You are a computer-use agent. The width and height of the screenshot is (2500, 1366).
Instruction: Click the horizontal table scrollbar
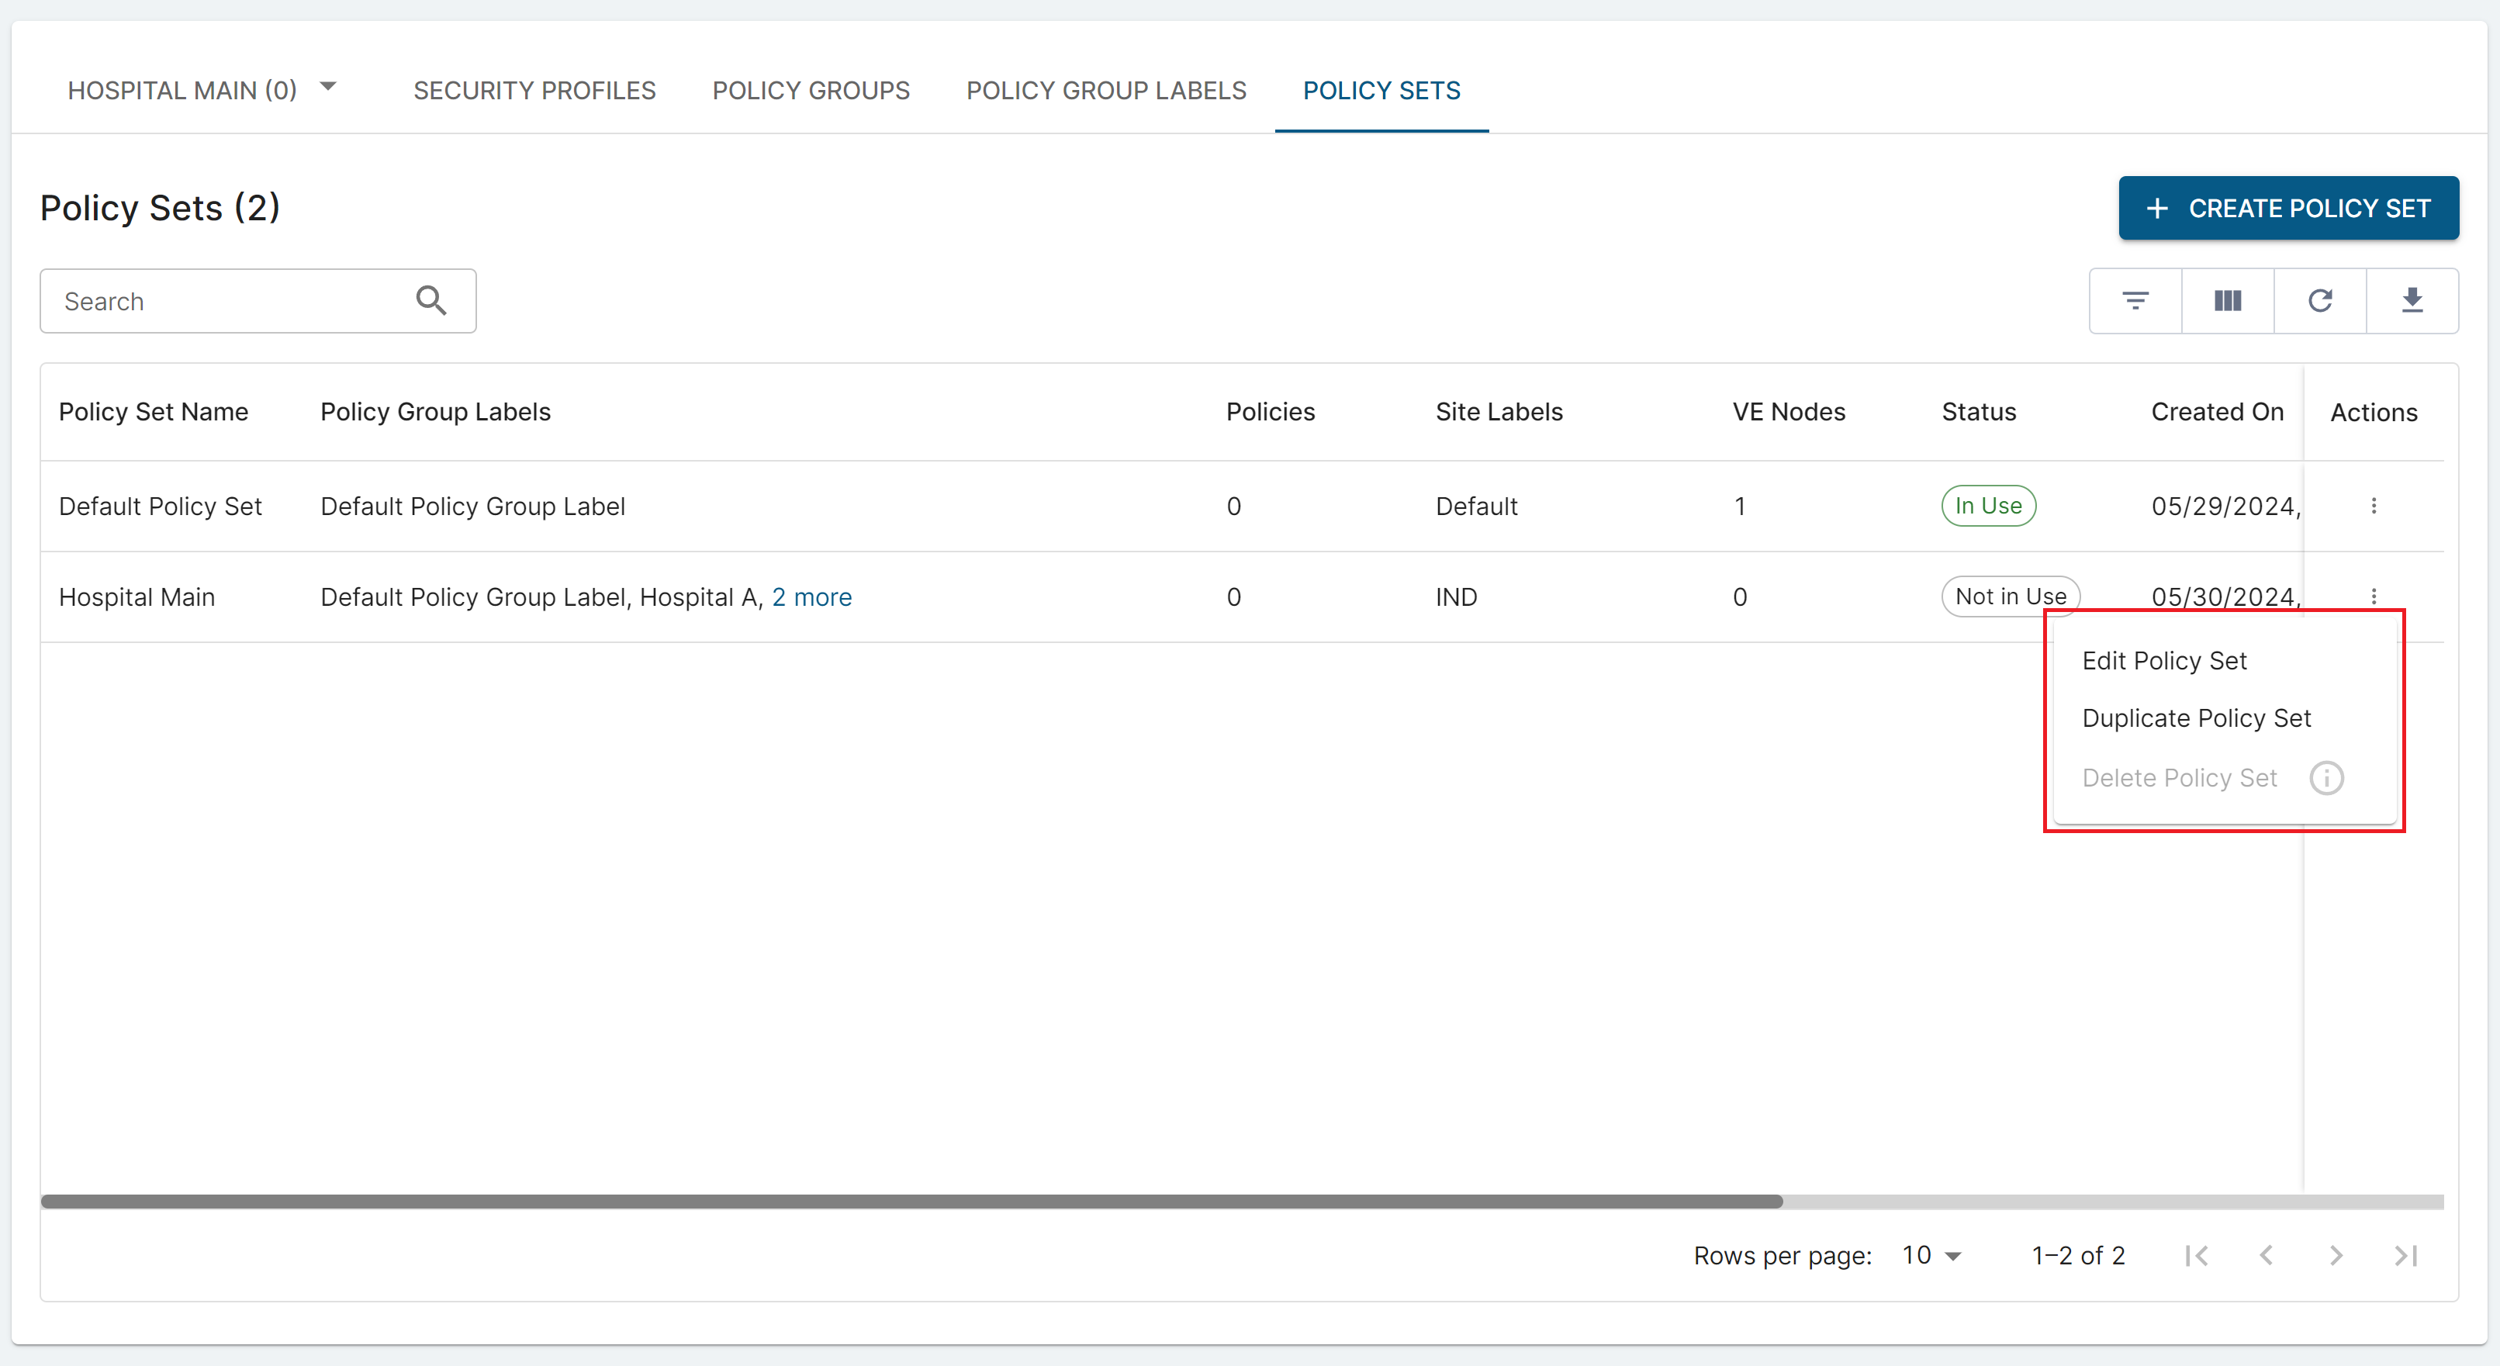point(912,1202)
